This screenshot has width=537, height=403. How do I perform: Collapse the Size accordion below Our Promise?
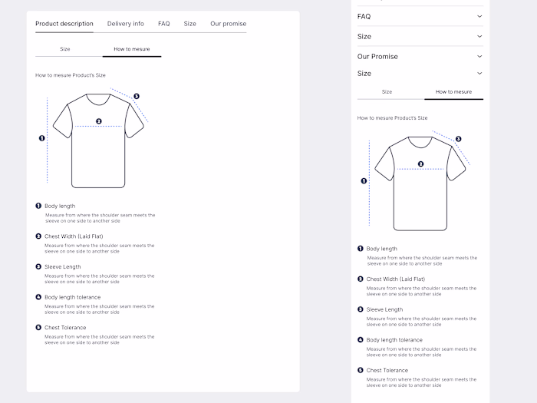click(x=479, y=73)
